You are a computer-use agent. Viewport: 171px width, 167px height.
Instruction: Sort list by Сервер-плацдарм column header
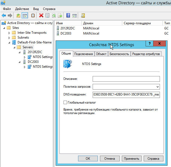point(142,23)
